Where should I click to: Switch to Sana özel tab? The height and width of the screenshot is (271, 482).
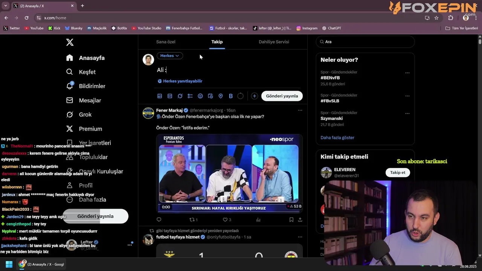point(166,42)
